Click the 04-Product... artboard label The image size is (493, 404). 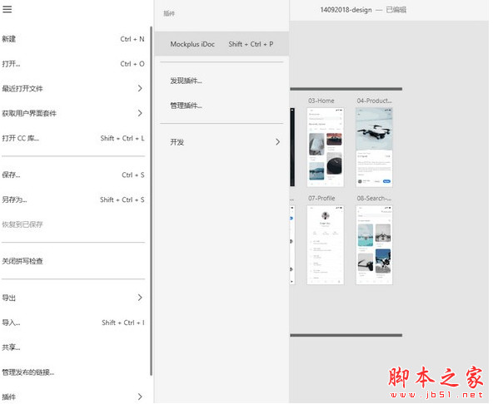click(x=374, y=101)
